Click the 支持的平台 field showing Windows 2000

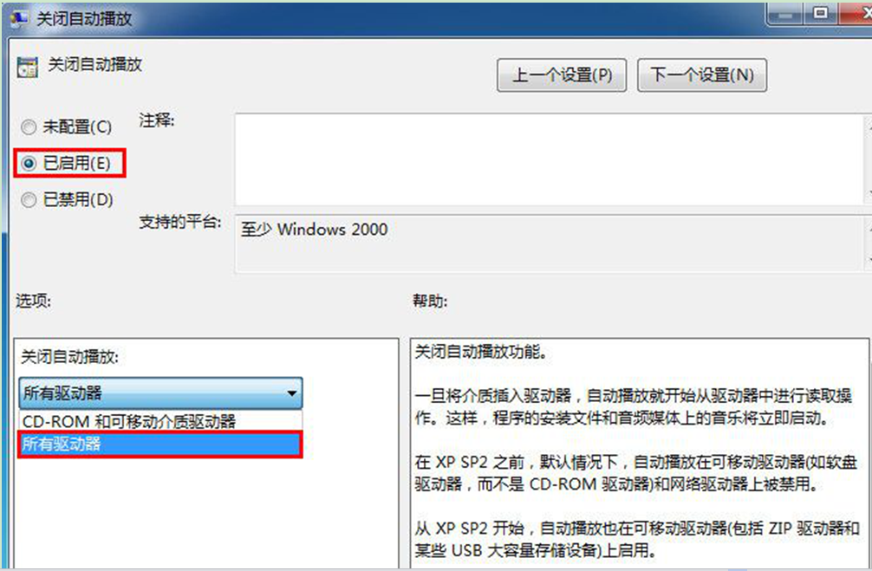[550, 243]
